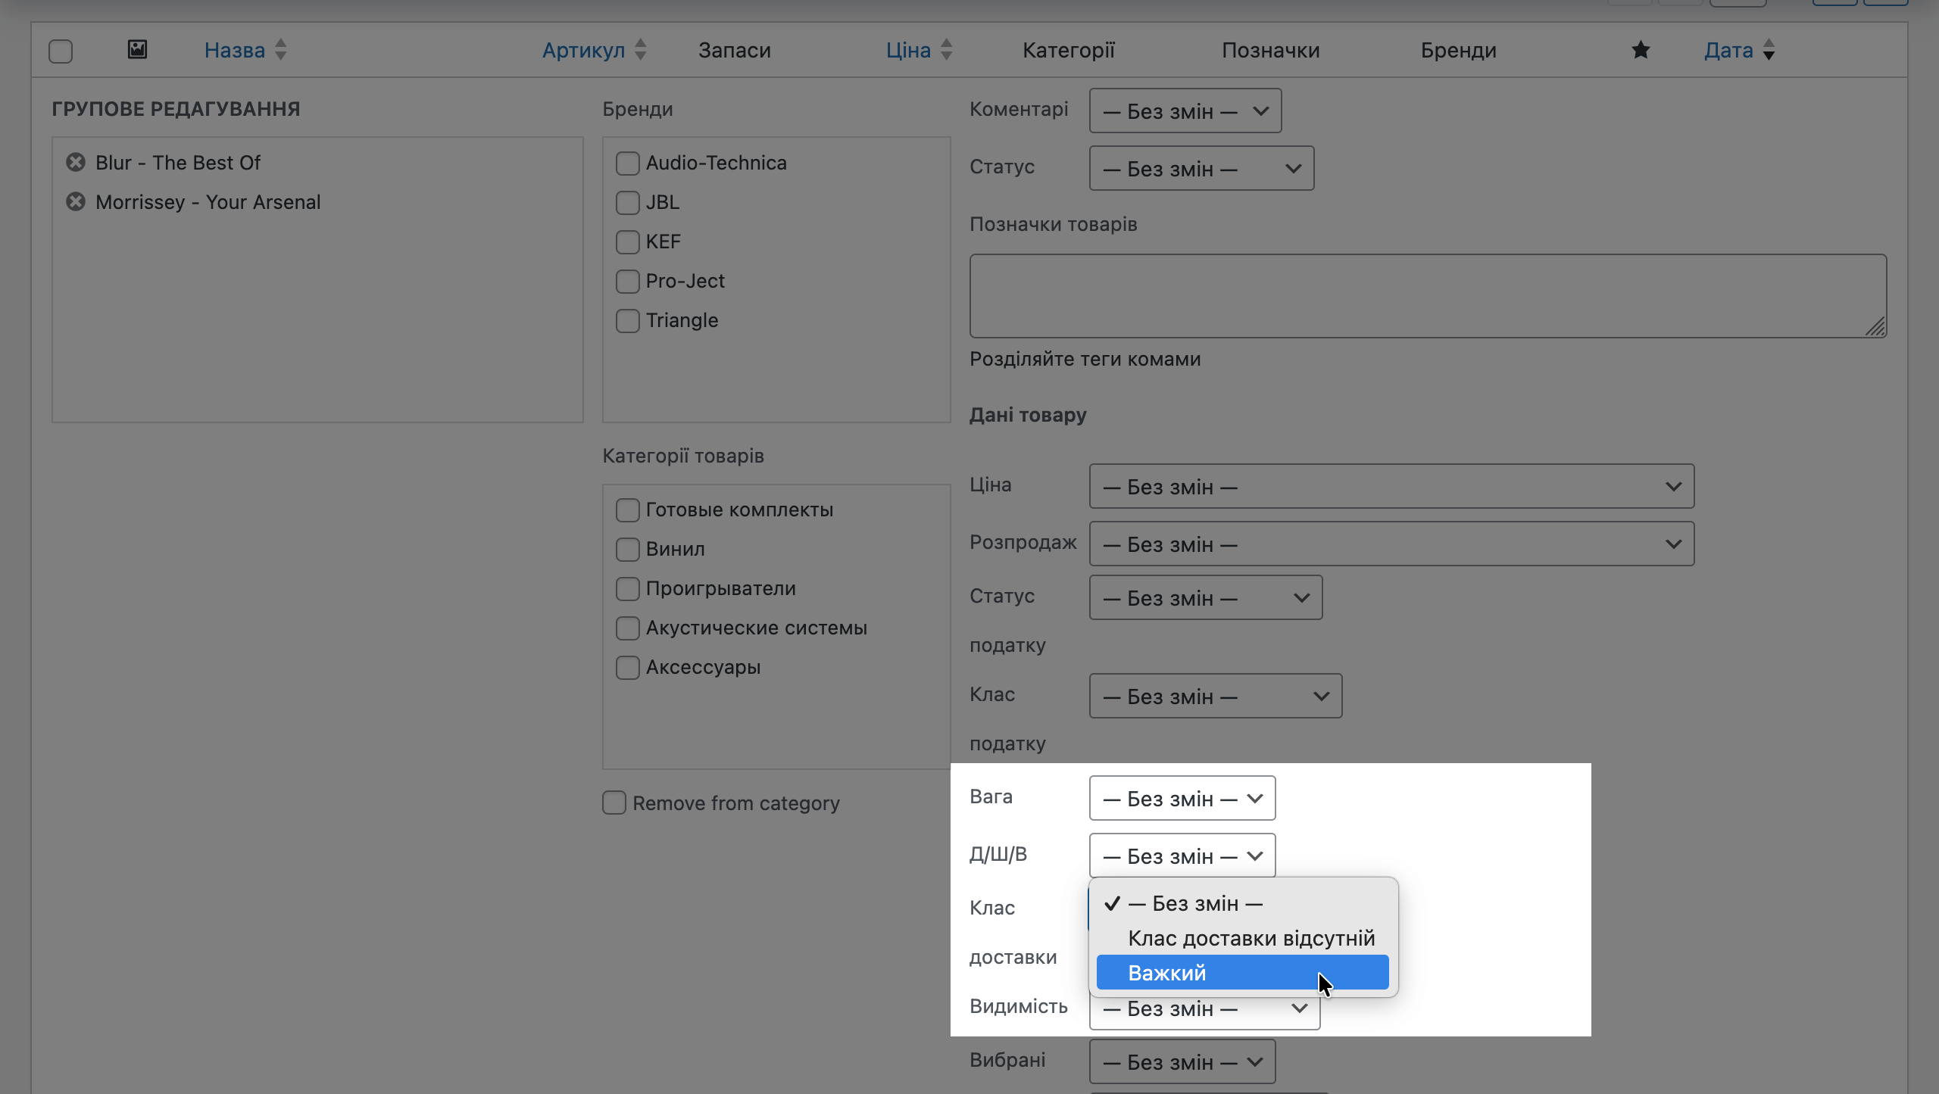Click the Ціна column header link
1939x1094 pixels.
pyautogui.click(x=908, y=50)
